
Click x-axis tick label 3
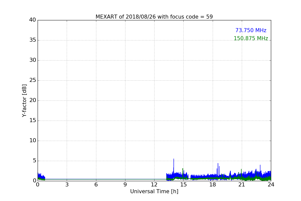pos(67,185)
